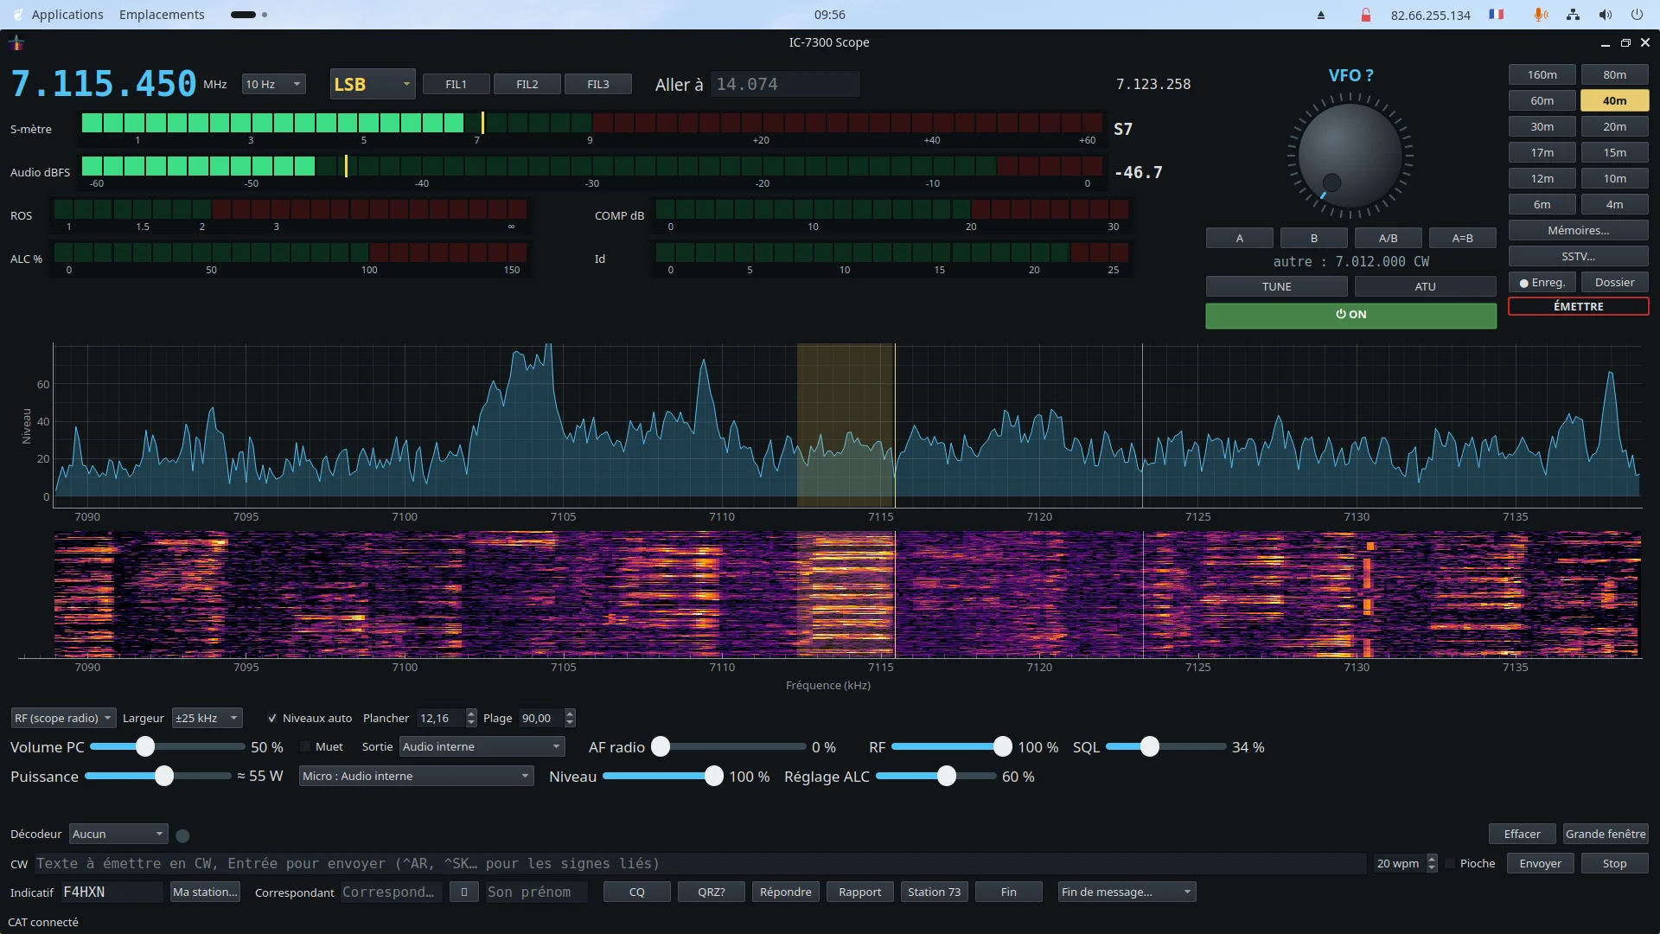Open the Fin de message dropdown

point(1127,892)
